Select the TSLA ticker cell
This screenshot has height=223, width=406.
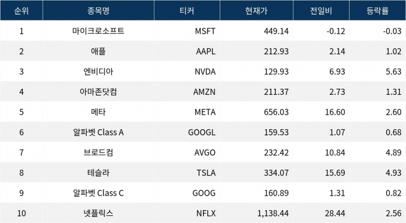(205, 173)
